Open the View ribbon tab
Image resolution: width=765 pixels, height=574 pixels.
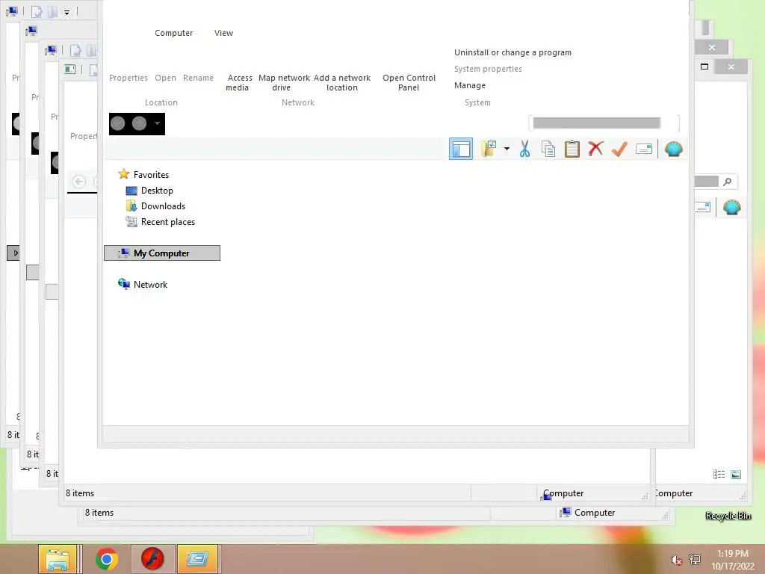[223, 33]
